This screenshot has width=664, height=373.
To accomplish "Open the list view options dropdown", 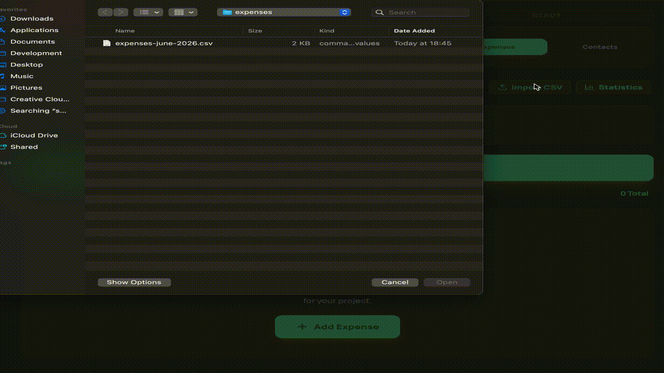I will tap(148, 12).
